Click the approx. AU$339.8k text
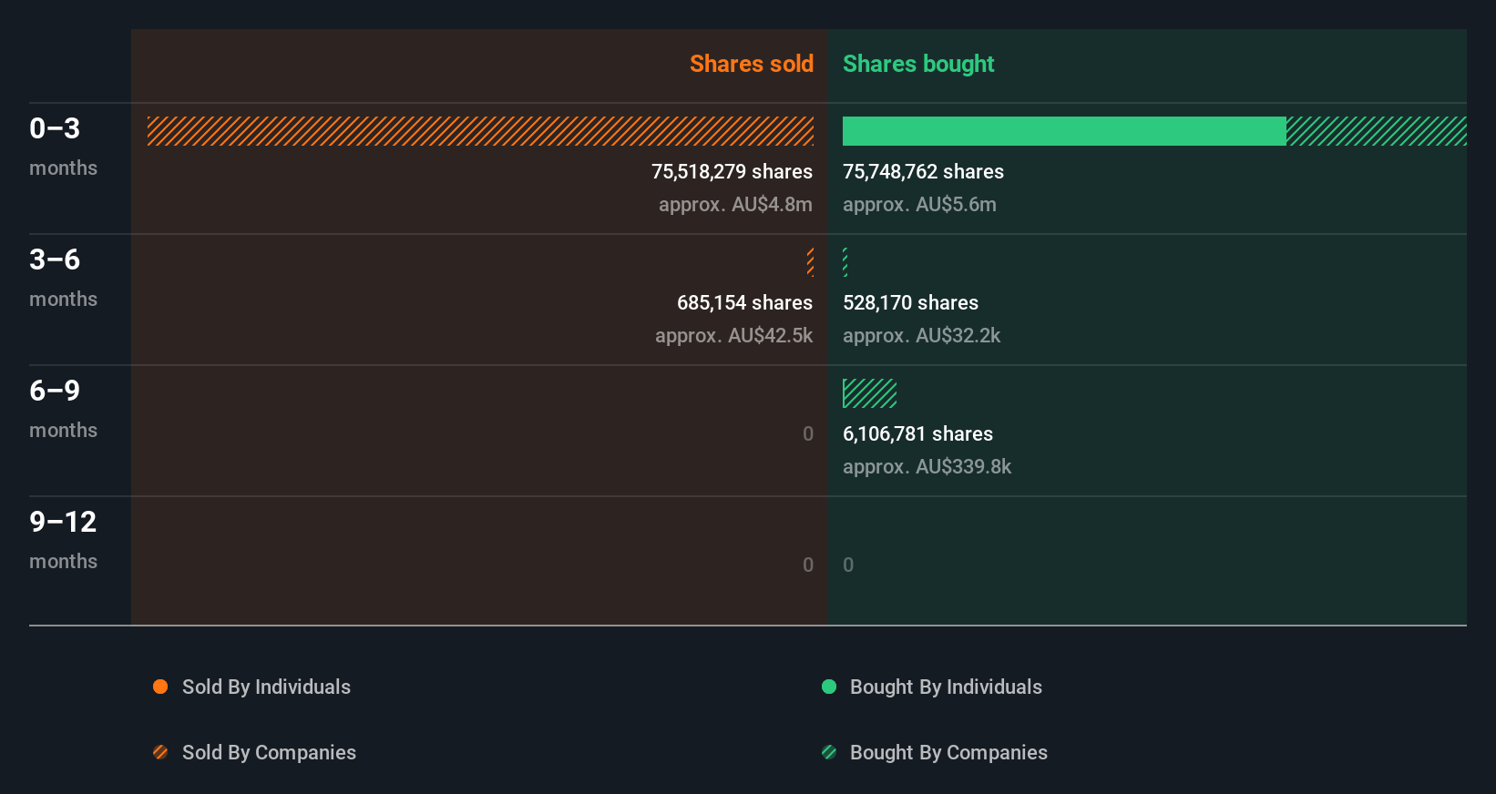 point(927,466)
